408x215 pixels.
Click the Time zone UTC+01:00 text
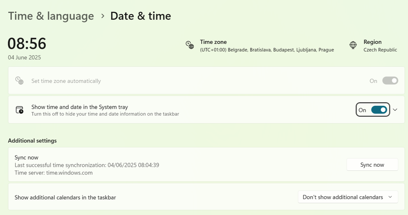pyautogui.click(x=267, y=50)
